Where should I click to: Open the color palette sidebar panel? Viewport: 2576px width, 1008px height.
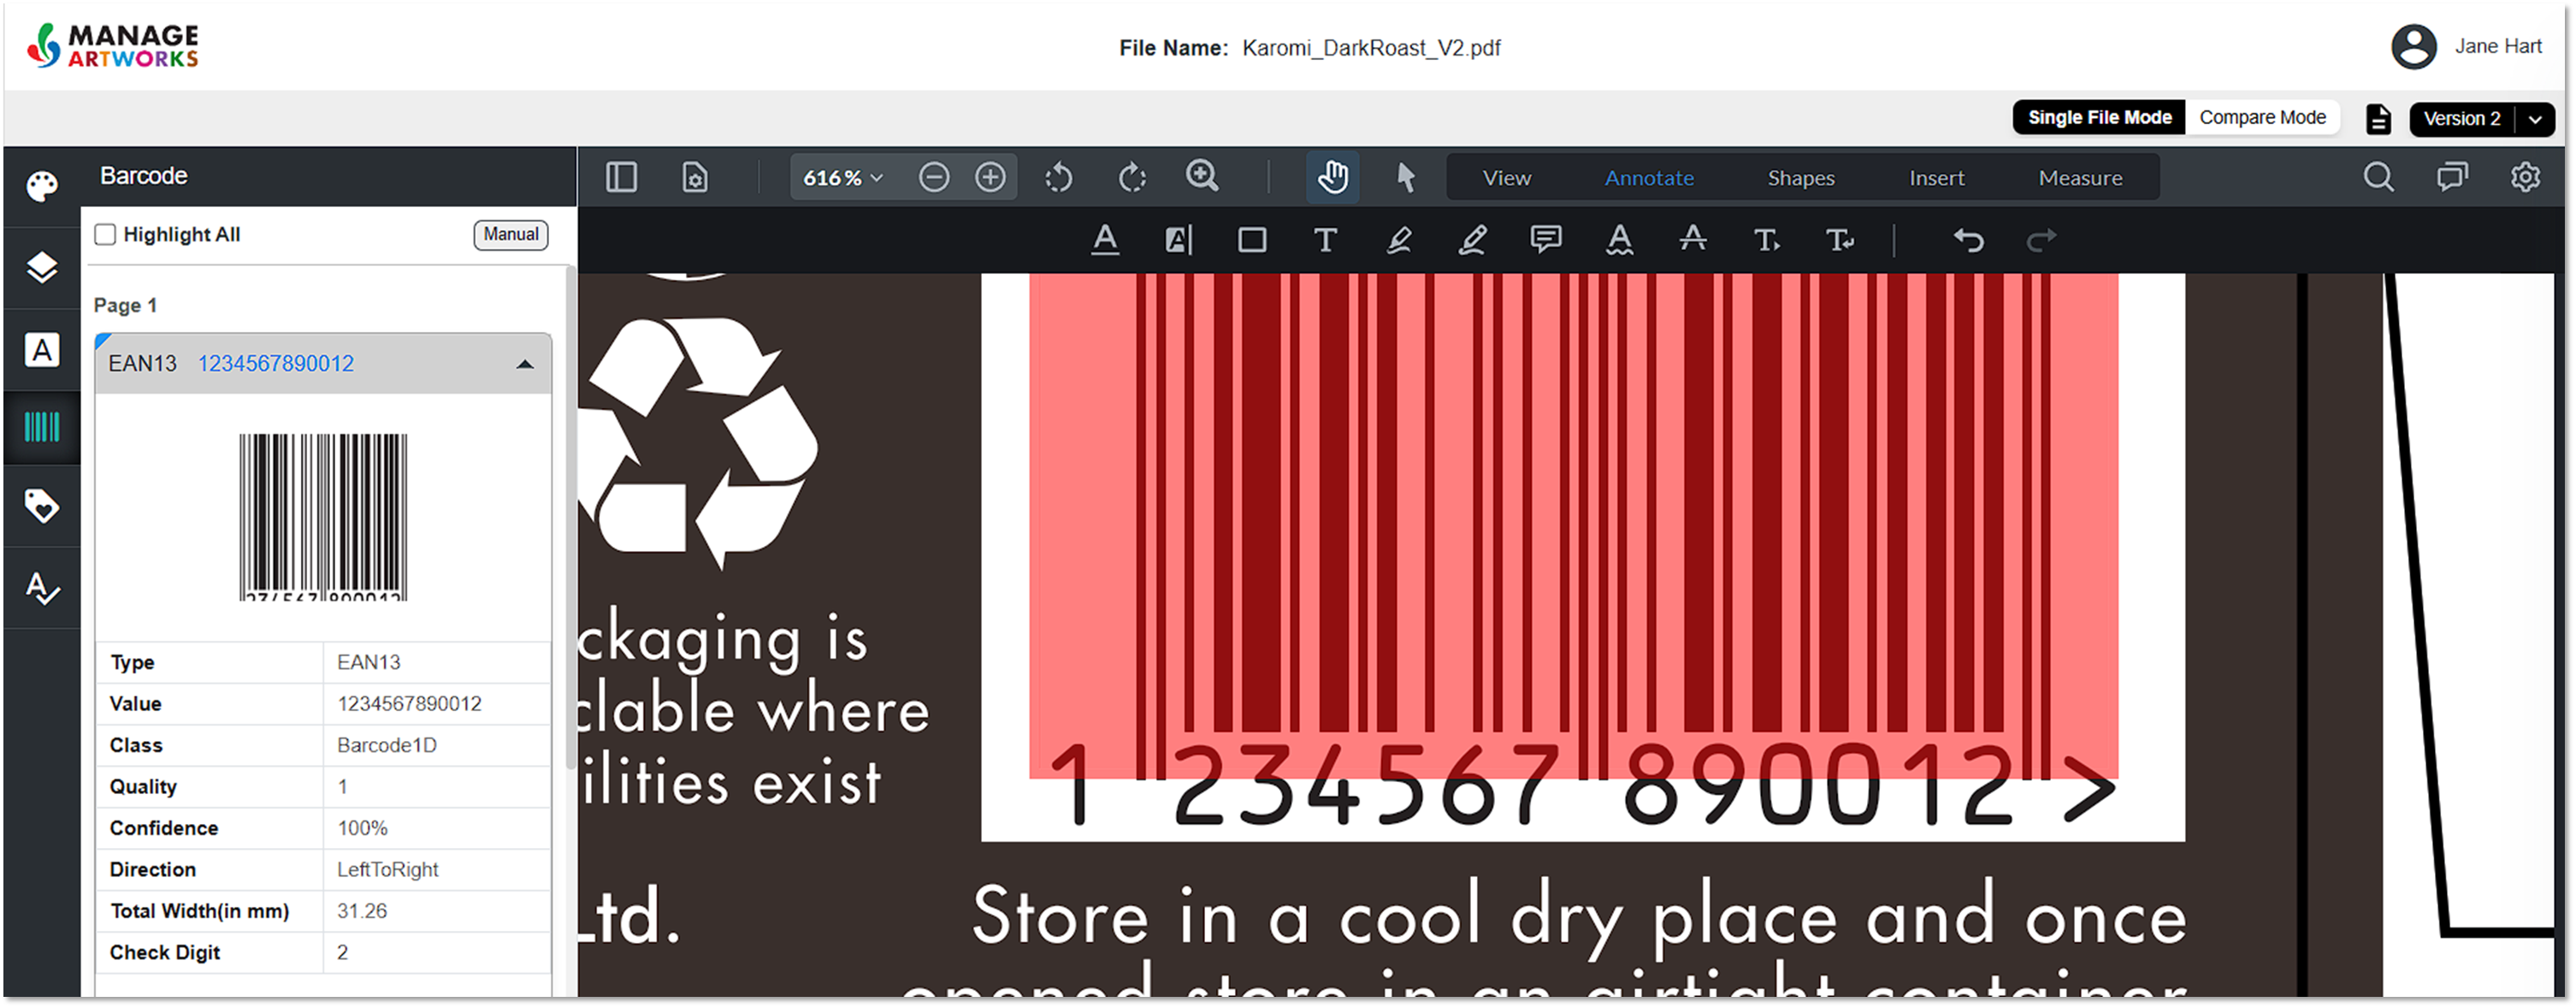click(x=41, y=187)
